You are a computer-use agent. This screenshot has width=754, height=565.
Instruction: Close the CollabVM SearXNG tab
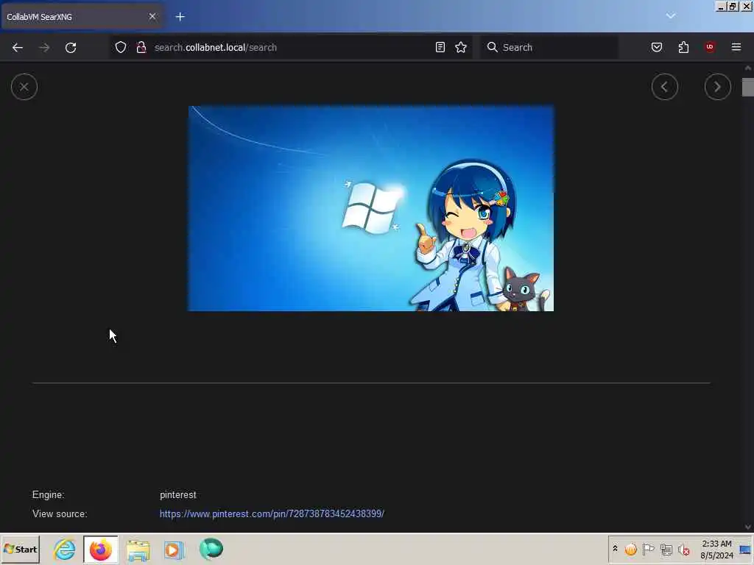152,17
